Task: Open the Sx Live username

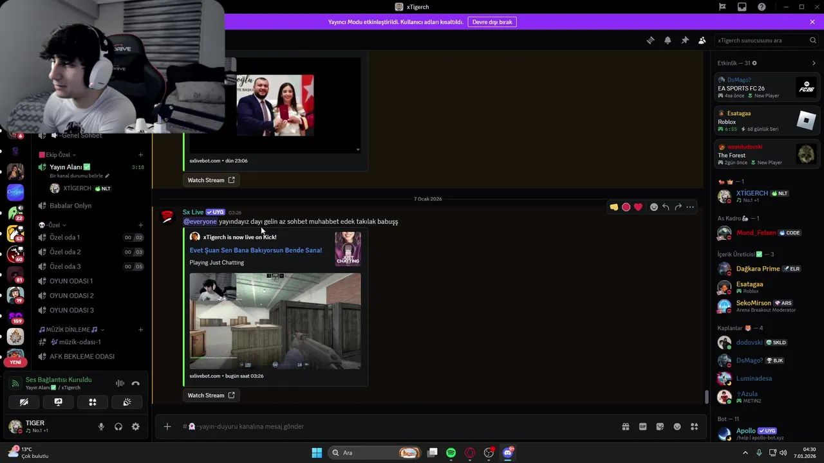Action: 193,212
